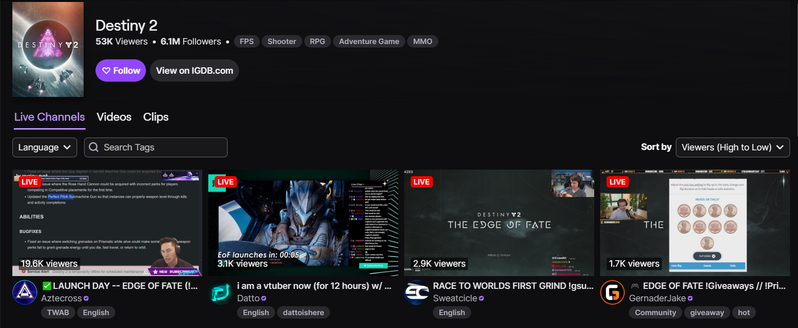Open 'i am a vtuber now' stream title
The width and height of the screenshot is (798, 328).
tap(314, 286)
